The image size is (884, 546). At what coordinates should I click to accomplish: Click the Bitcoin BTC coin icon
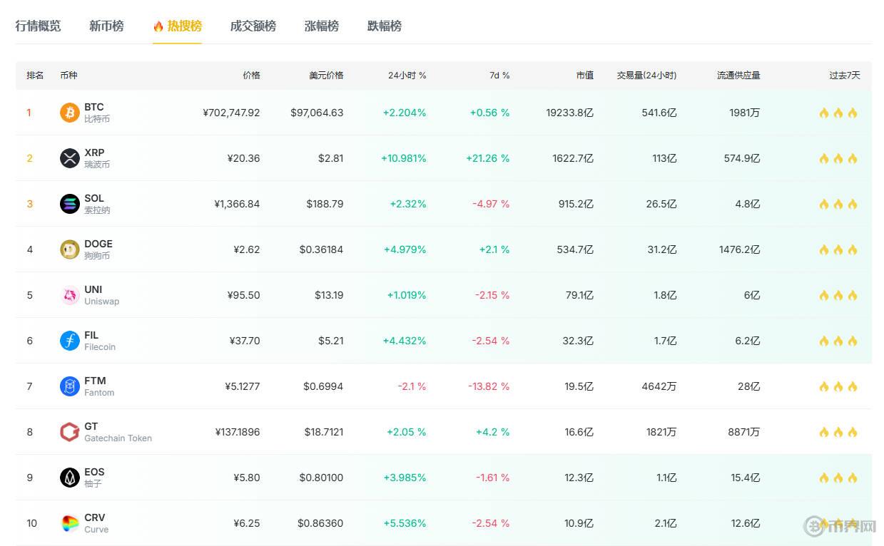(x=69, y=113)
